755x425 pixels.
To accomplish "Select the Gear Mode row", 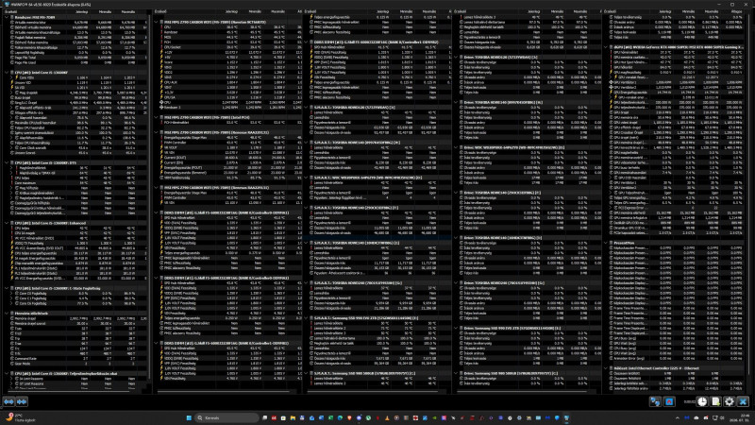I will tap(76, 364).
